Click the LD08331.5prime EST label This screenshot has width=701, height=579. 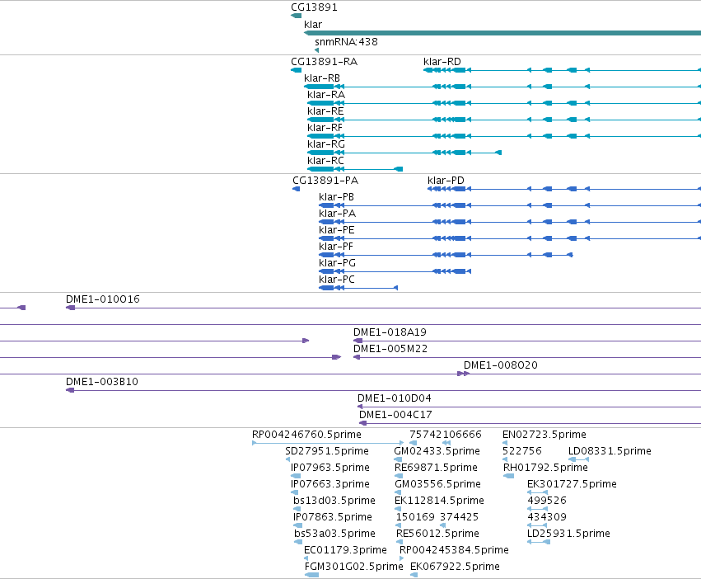click(610, 451)
